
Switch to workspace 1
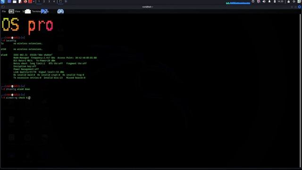click(x=39, y=1)
